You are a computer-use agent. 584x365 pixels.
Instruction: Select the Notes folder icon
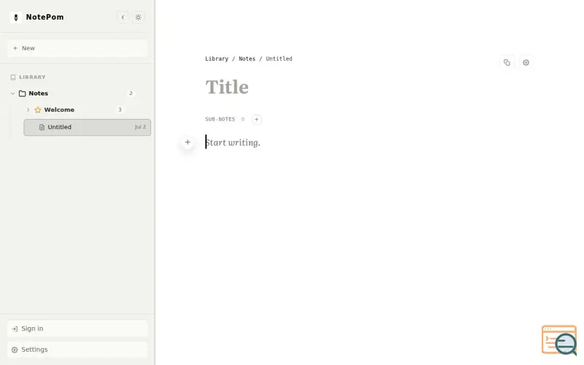click(23, 93)
